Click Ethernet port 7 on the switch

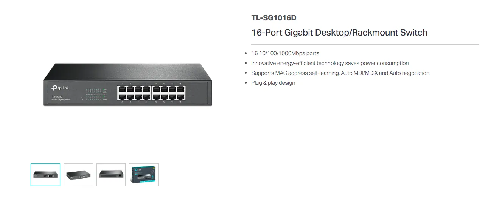pyautogui.click(x=146, y=89)
